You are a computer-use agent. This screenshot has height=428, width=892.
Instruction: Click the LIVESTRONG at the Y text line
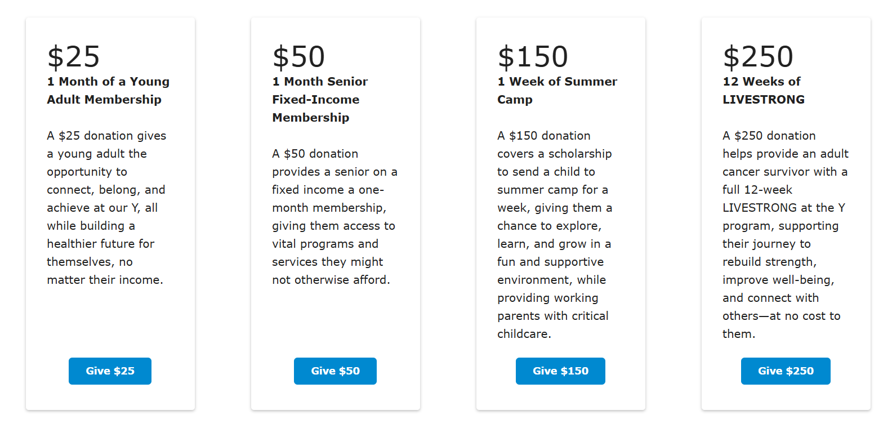coord(783,208)
